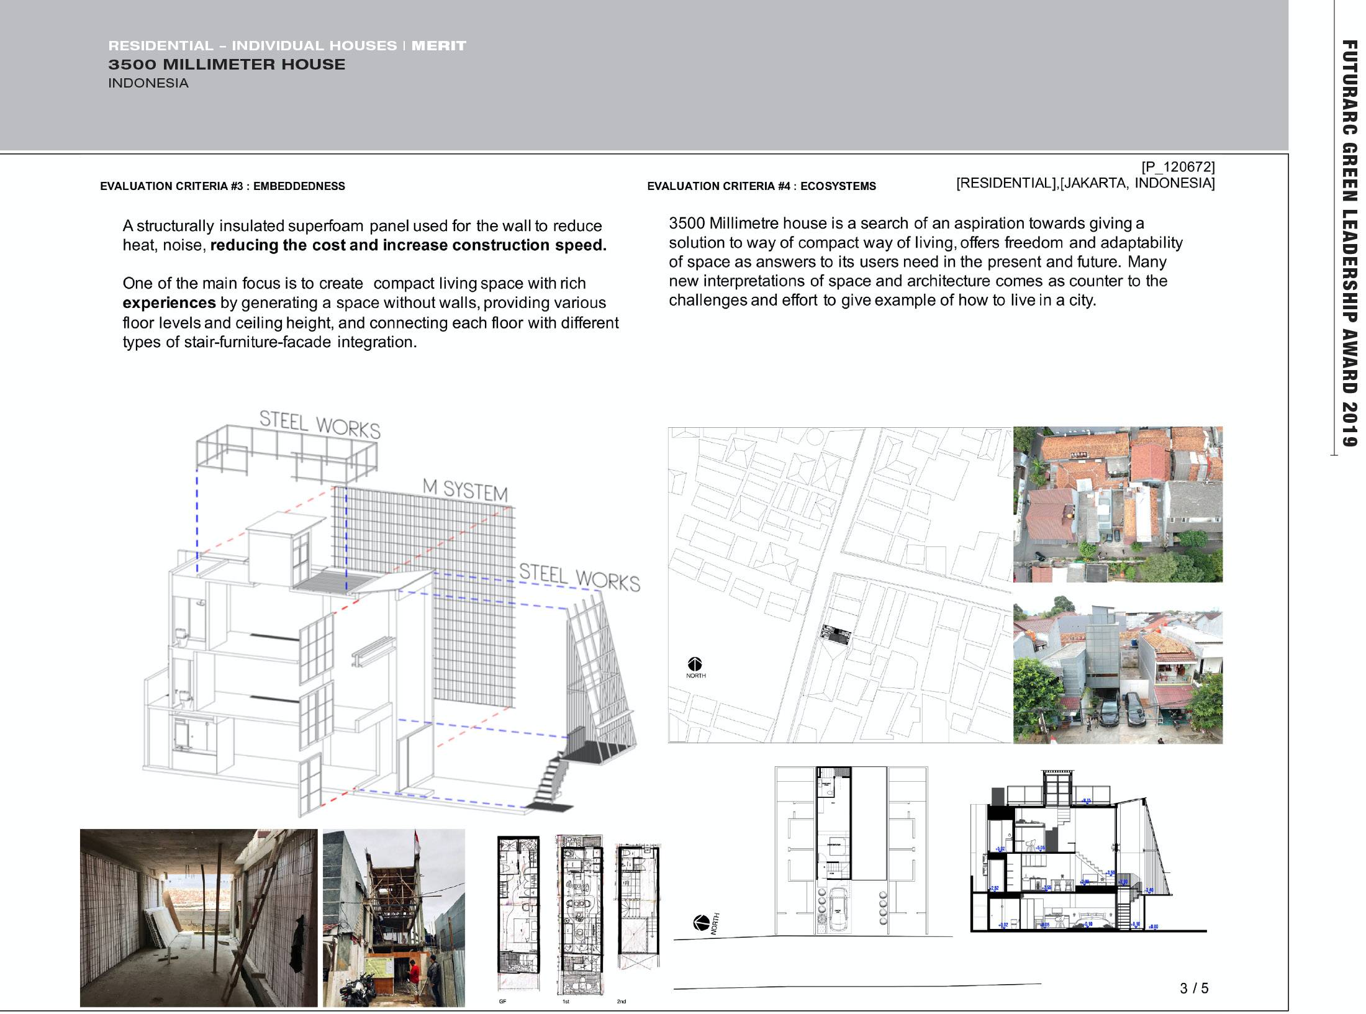Click the site plan with parked car
Viewport: 1366px width, 1014px height.
(x=851, y=851)
